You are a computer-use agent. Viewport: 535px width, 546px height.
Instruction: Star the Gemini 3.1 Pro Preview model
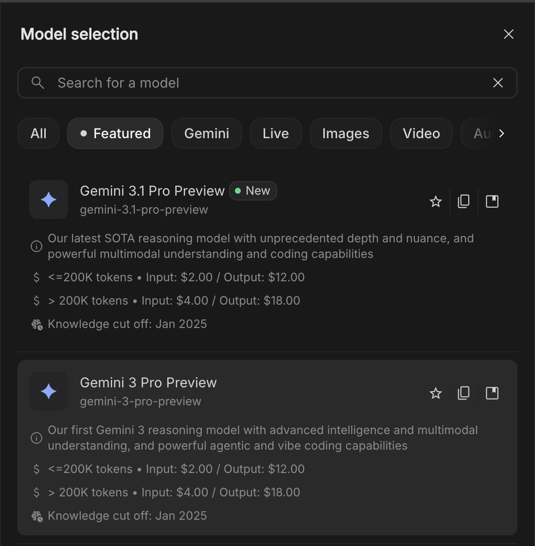click(x=435, y=201)
